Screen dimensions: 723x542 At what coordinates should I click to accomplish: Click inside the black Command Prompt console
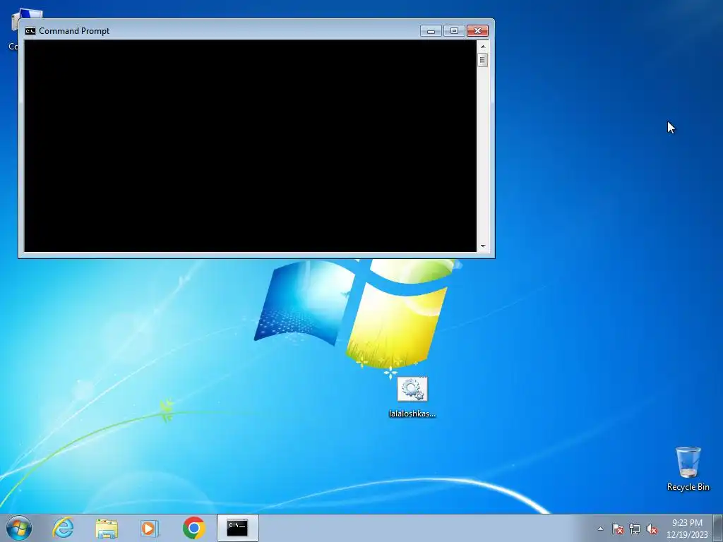tap(251, 146)
